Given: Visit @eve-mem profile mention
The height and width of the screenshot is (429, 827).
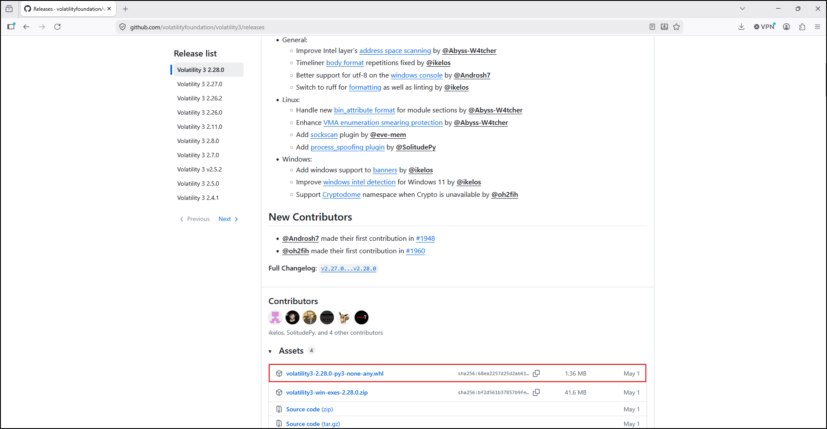Looking at the screenshot, I should pyautogui.click(x=388, y=135).
